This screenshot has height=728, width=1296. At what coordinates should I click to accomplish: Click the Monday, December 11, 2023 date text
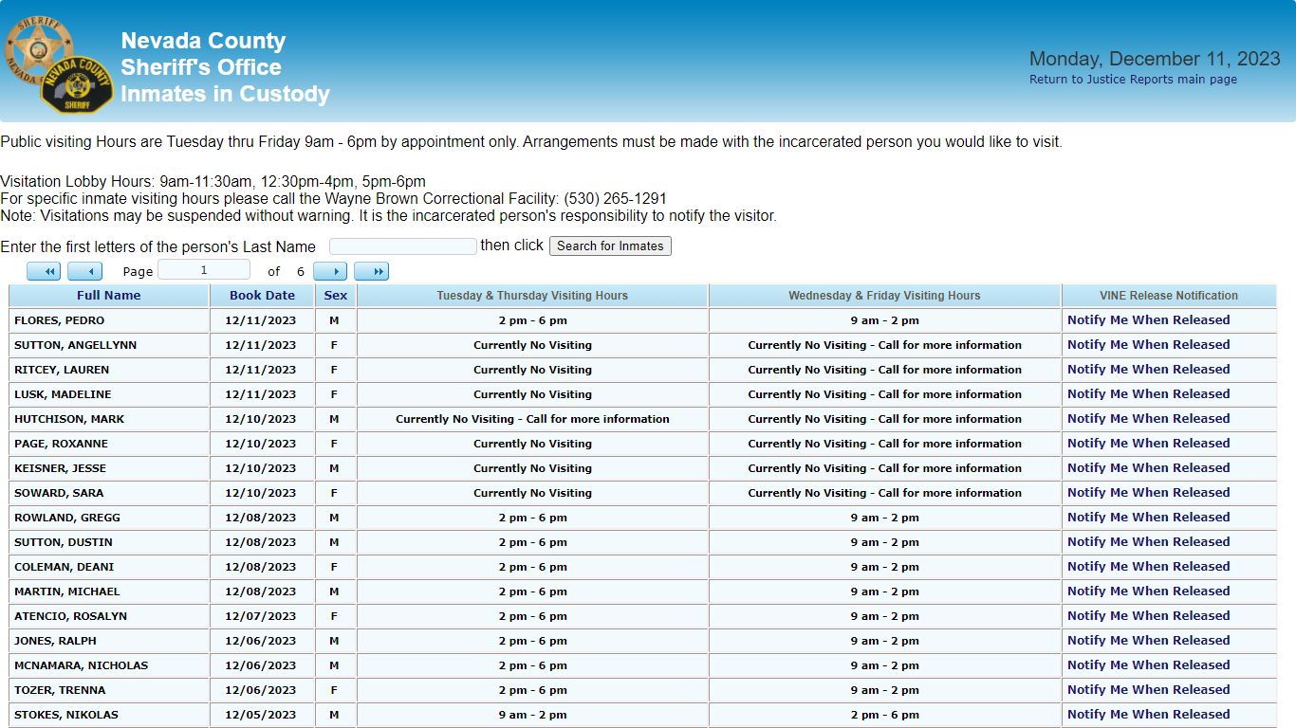pyautogui.click(x=1155, y=59)
